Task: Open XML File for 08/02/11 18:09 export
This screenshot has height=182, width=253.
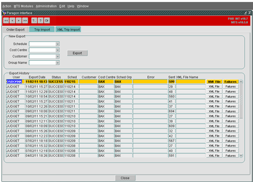Action: point(214,126)
